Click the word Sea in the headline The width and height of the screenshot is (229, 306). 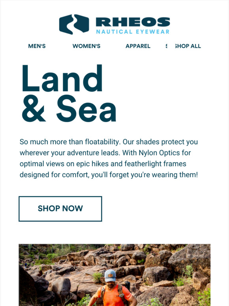point(86,108)
